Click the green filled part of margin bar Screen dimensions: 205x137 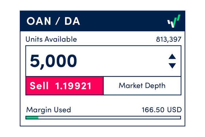[x=32, y=118]
